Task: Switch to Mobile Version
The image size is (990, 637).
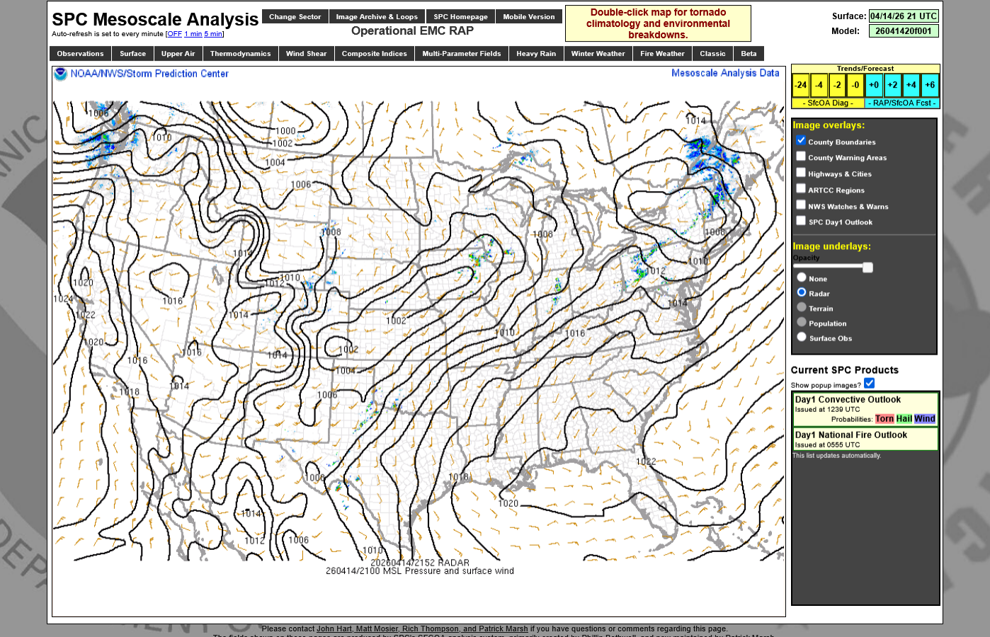Action: 529,16
